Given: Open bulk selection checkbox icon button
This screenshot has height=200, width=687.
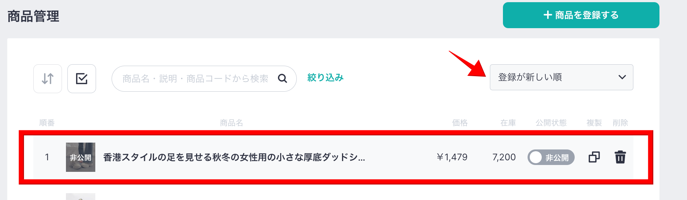Looking at the screenshot, I should [82, 79].
